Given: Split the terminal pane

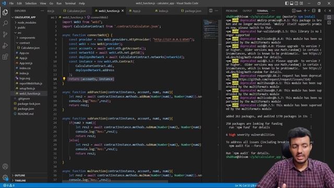Looking at the screenshot, I should point(314,10).
